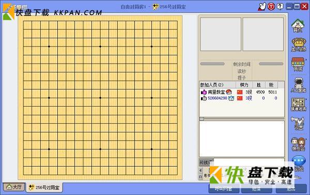The width and height of the screenshot is (310, 195).
Task: Maximize the window
Action: [297, 7]
